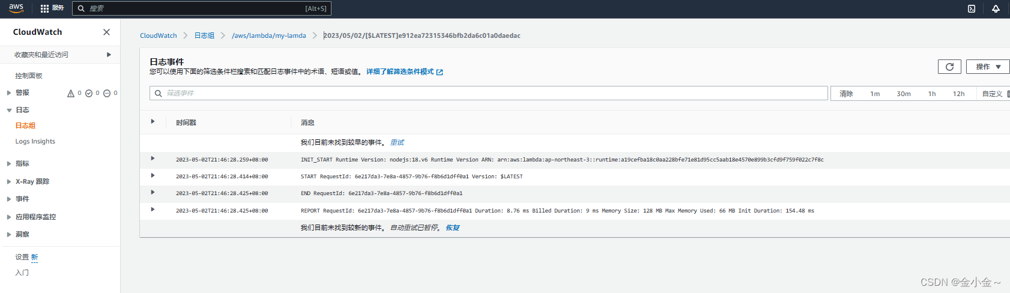Image resolution: width=1010 pixels, height=293 pixels.
Task: Select the 30m time range
Action: point(904,94)
